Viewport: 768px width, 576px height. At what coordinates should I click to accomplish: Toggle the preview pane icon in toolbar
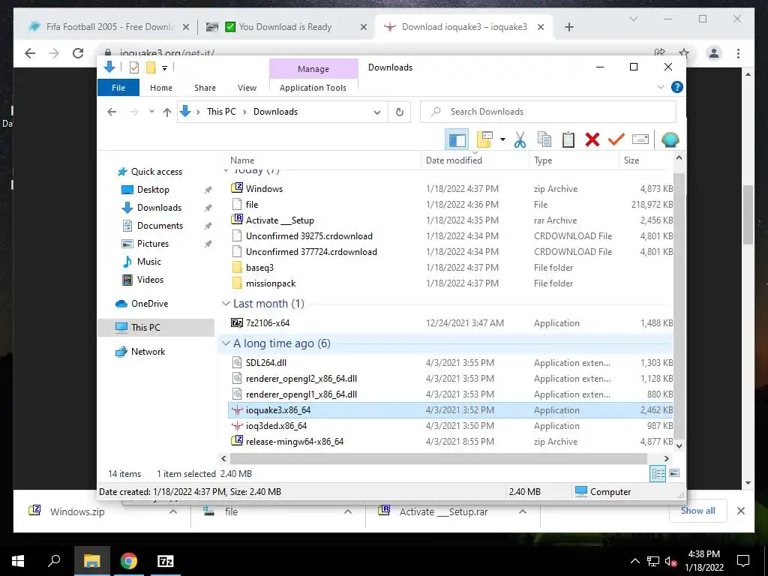457,140
